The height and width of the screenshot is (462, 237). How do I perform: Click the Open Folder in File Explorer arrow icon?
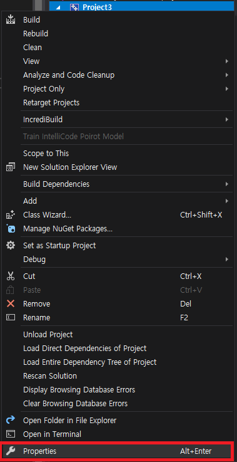[11, 420]
